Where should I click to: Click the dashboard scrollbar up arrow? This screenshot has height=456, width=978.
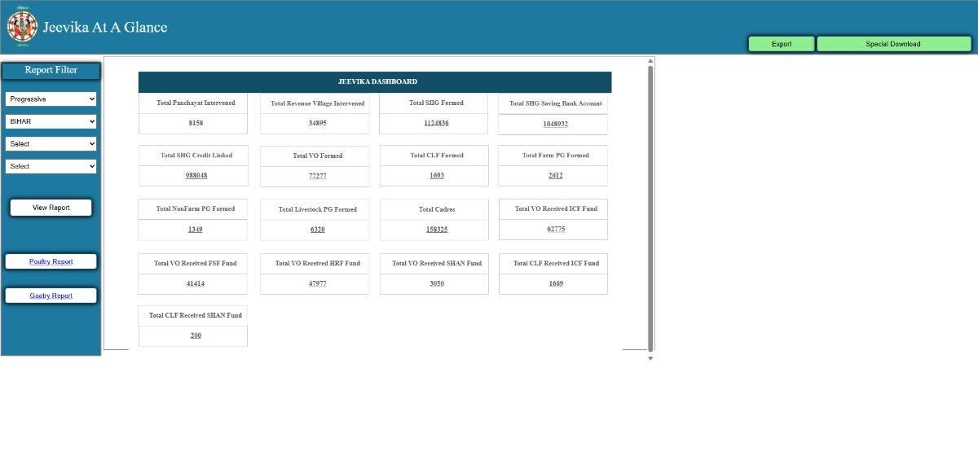click(x=650, y=61)
